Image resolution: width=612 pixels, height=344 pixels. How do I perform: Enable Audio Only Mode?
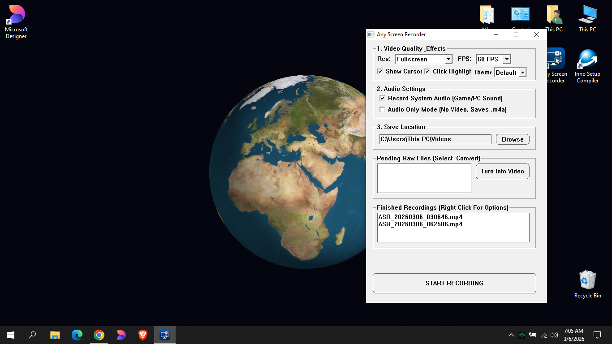[382, 109]
